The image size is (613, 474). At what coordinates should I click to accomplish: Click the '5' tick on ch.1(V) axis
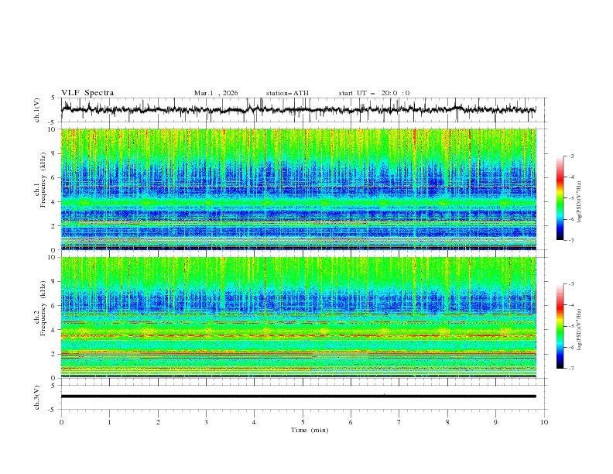tap(53, 98)
